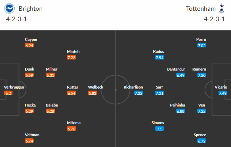Select player Baleba in midfield
Viewport: 231px width, 147px height.
click(x=52, y=105)
